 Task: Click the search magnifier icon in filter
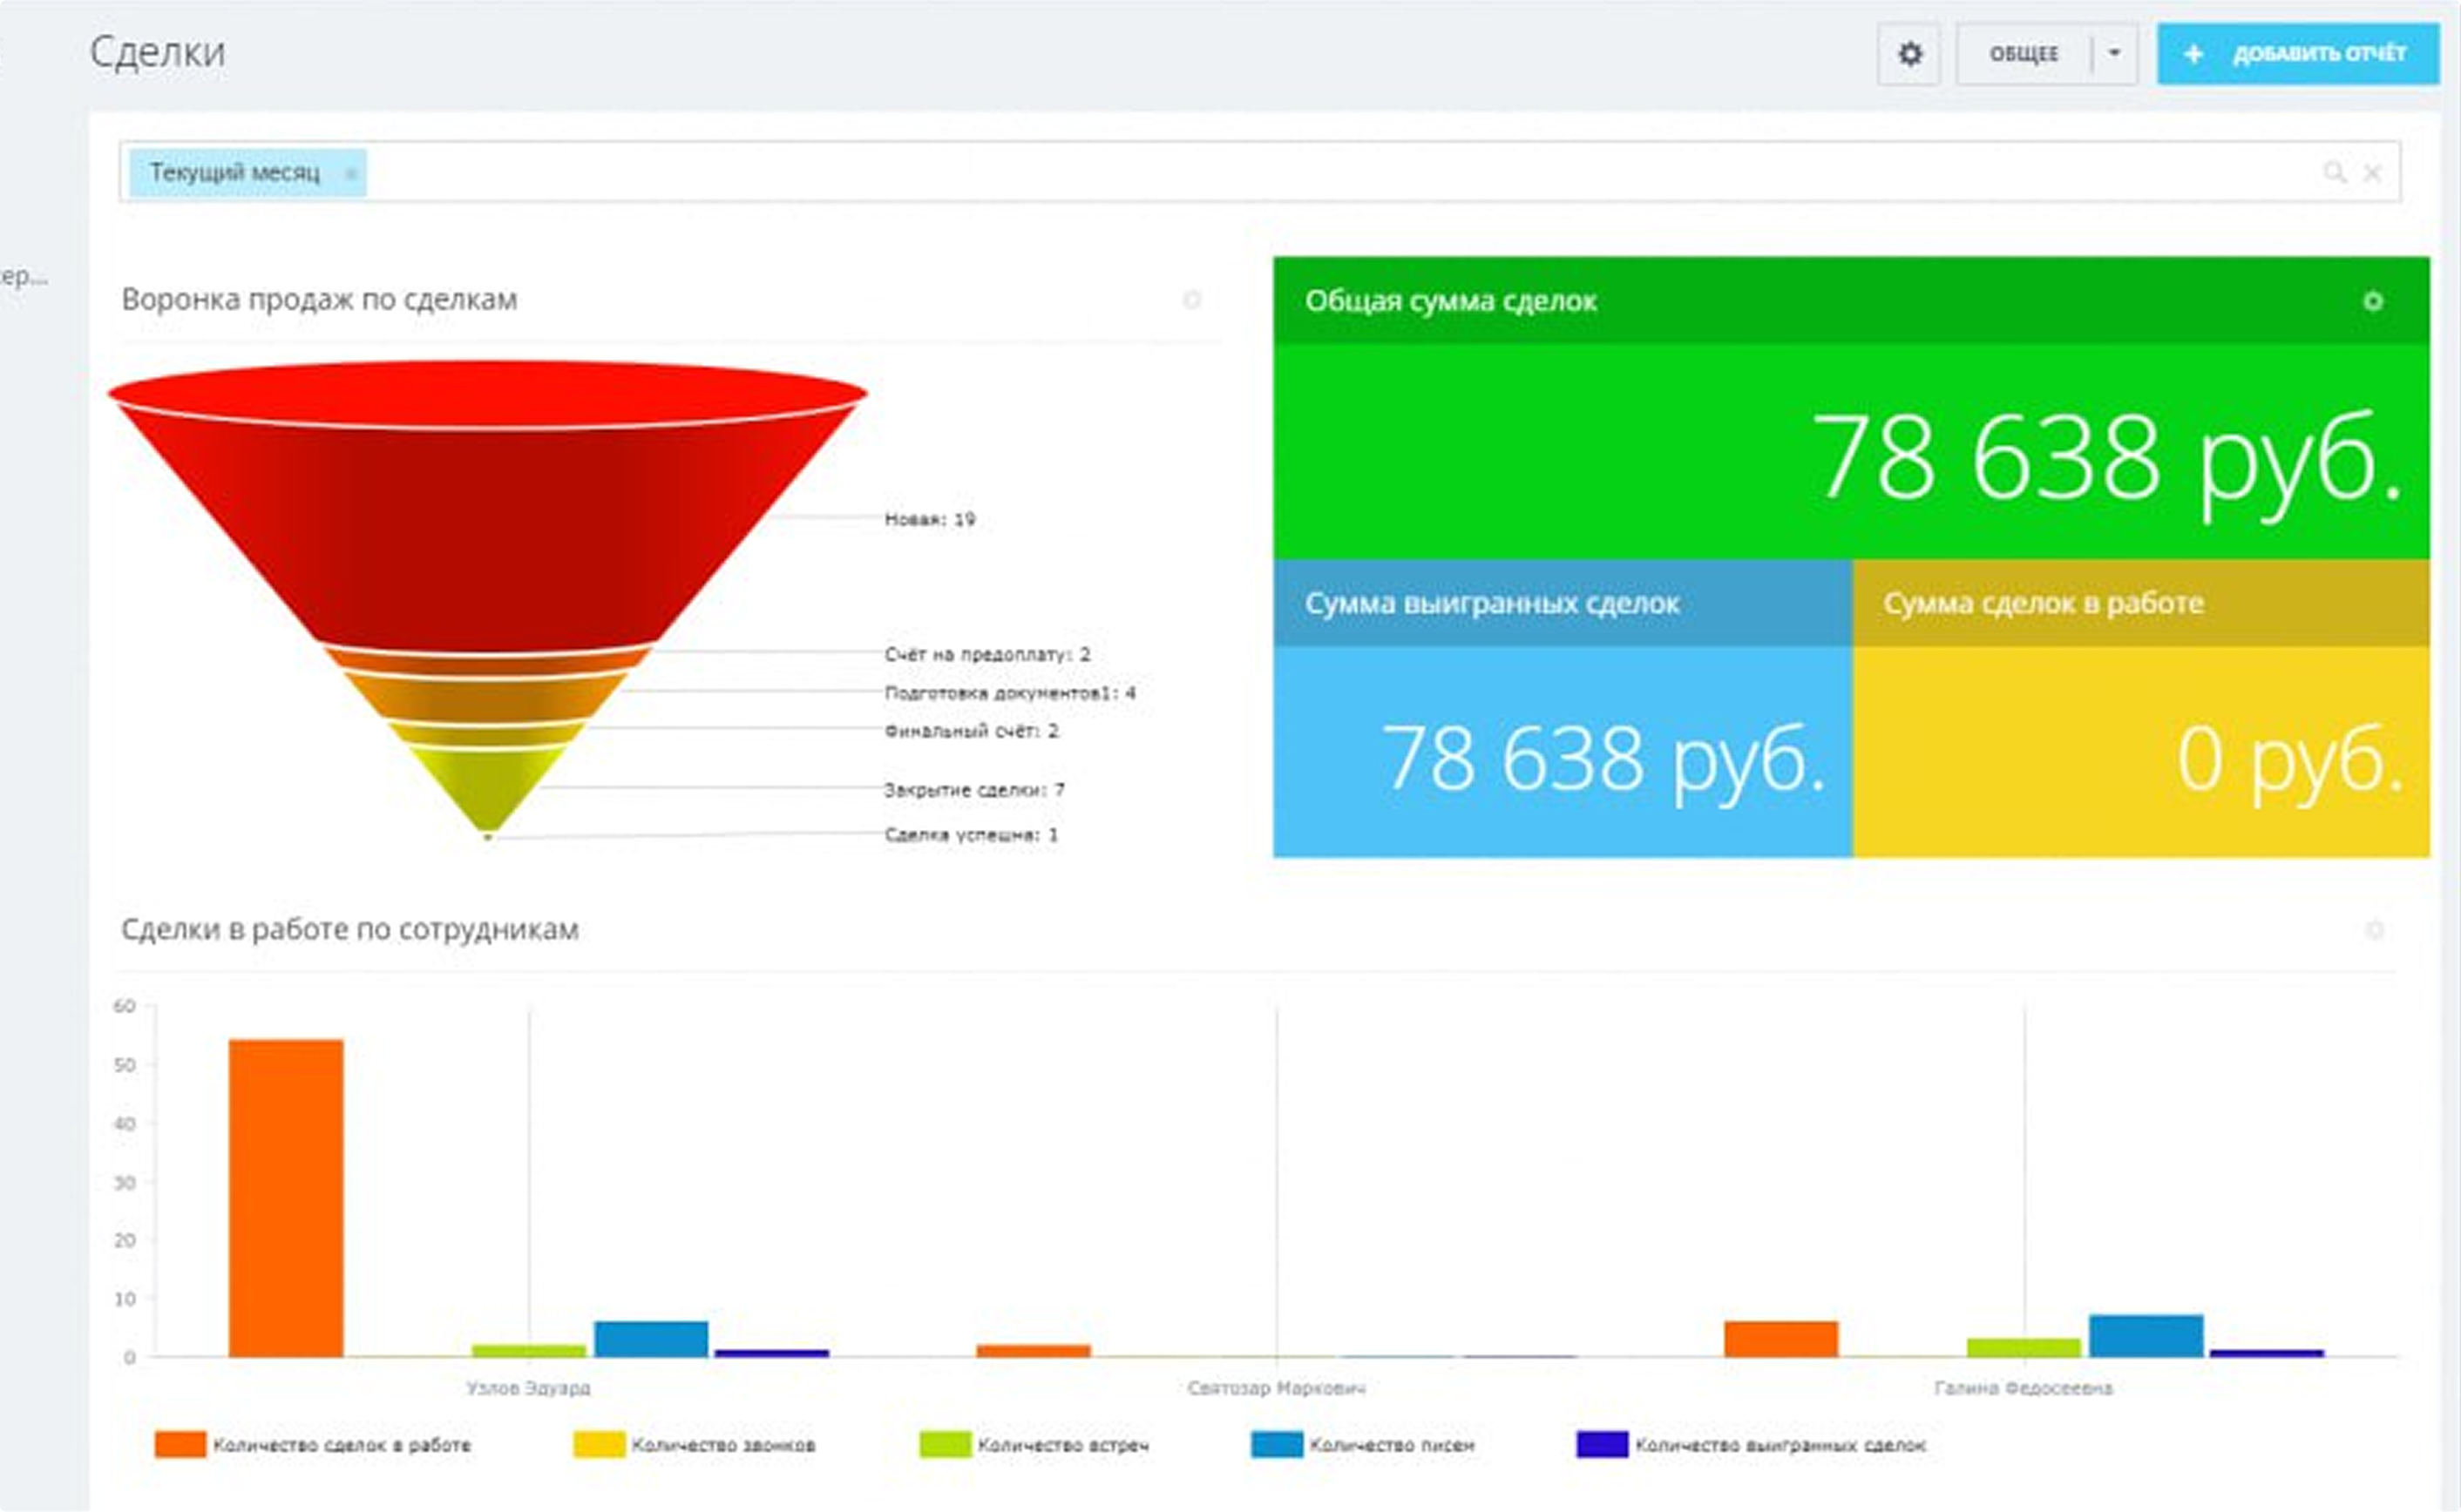tap(2333, 173)
